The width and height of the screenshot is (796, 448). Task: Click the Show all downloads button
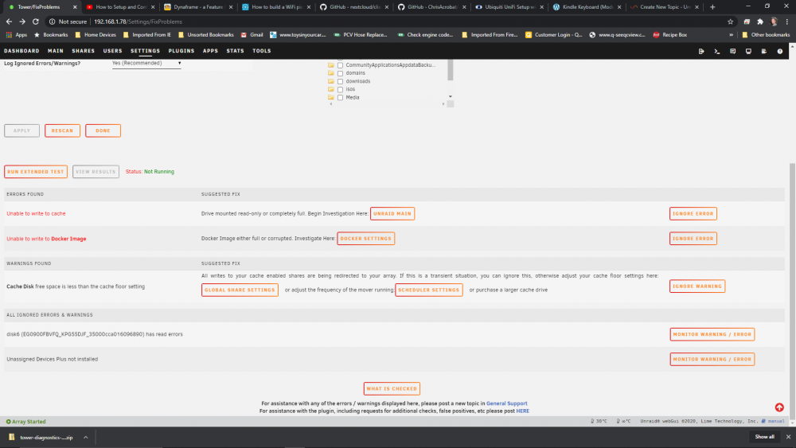[x=764, y=437]
